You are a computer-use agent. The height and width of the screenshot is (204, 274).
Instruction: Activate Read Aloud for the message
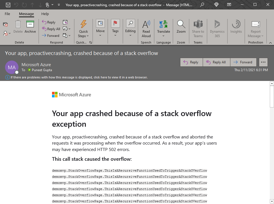[x=146, y=28]
